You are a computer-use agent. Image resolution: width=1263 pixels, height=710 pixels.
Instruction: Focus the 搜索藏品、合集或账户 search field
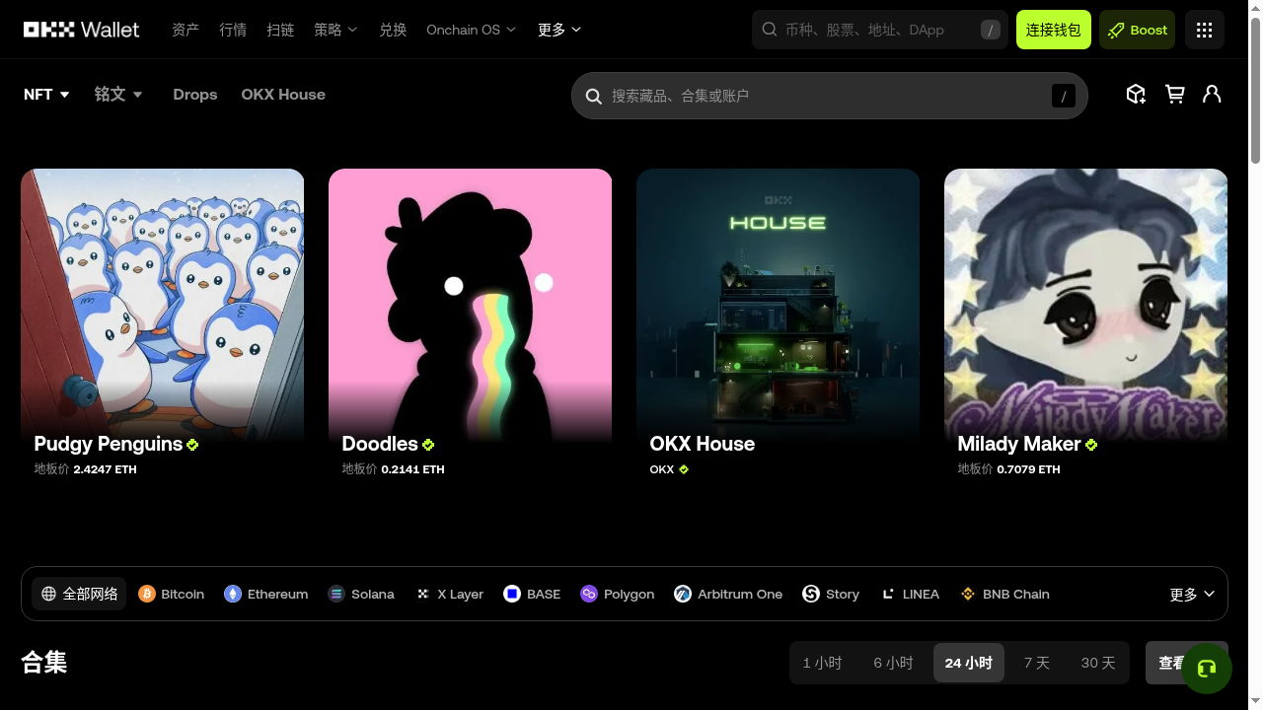pos(830,96)
